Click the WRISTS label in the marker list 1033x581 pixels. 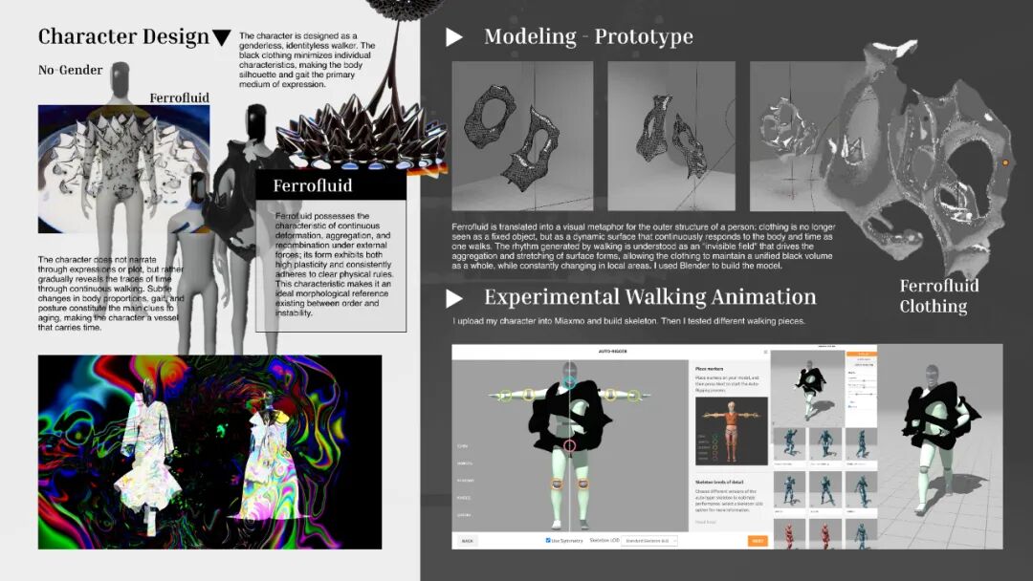(x=465, y=463)
